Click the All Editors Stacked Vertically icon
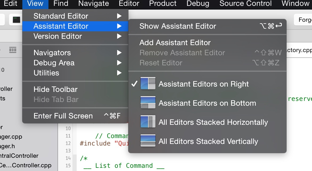312x171 pixels. [148, 141]
